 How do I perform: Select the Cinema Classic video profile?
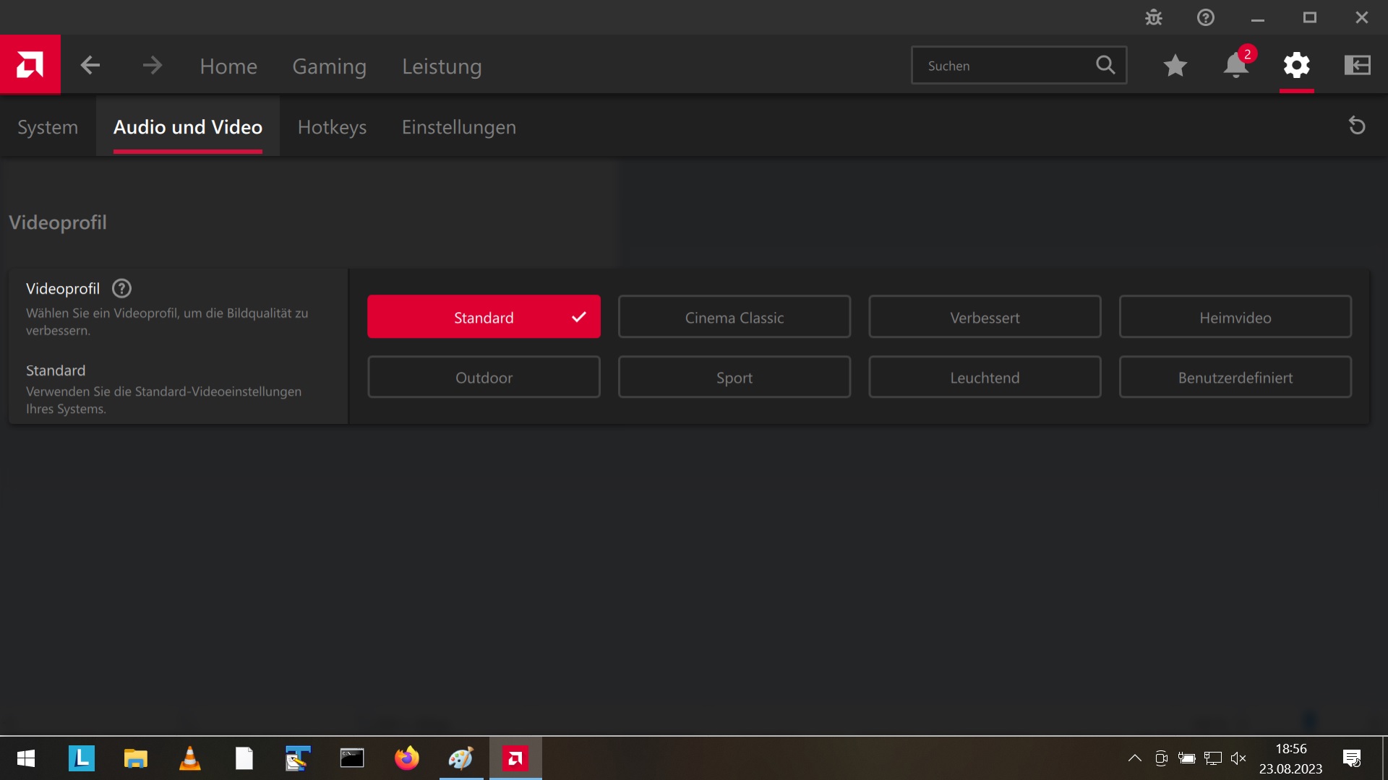[x=734, y=317]
